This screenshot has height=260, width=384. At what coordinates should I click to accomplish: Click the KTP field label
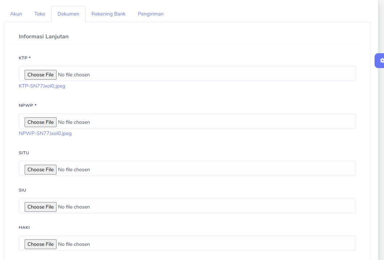click(25, 58)
